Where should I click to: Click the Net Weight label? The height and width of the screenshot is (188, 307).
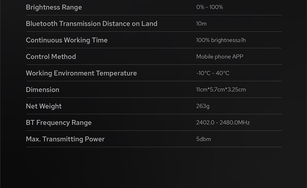44,106
